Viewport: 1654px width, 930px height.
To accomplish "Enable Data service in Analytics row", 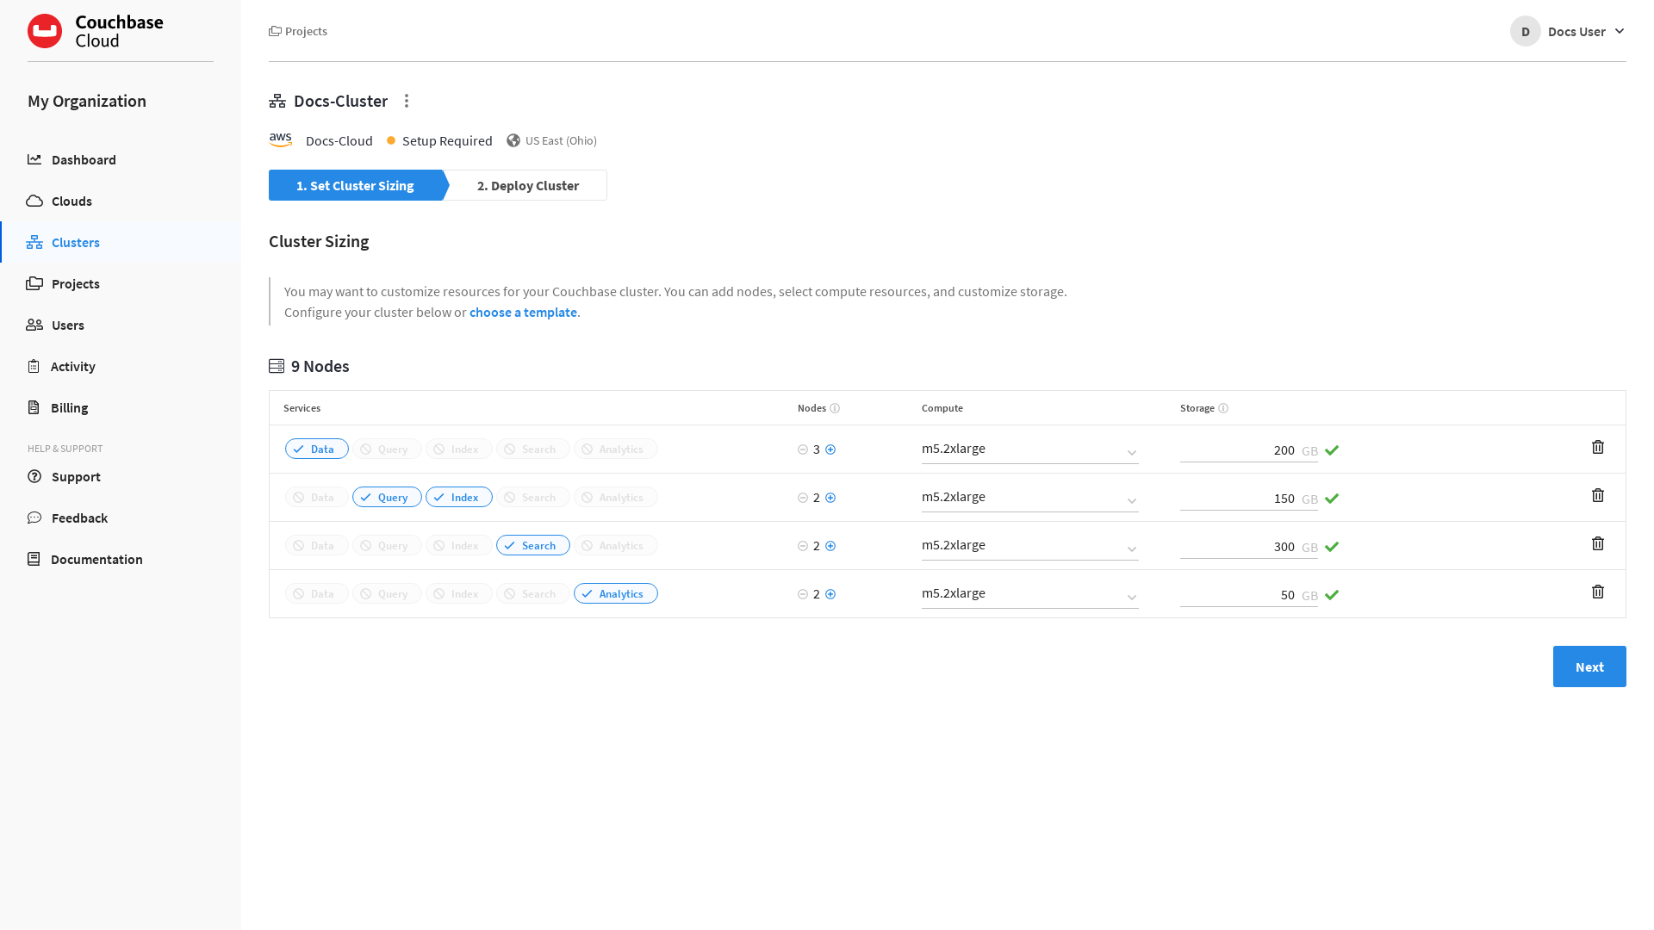I will pos(317,593).
